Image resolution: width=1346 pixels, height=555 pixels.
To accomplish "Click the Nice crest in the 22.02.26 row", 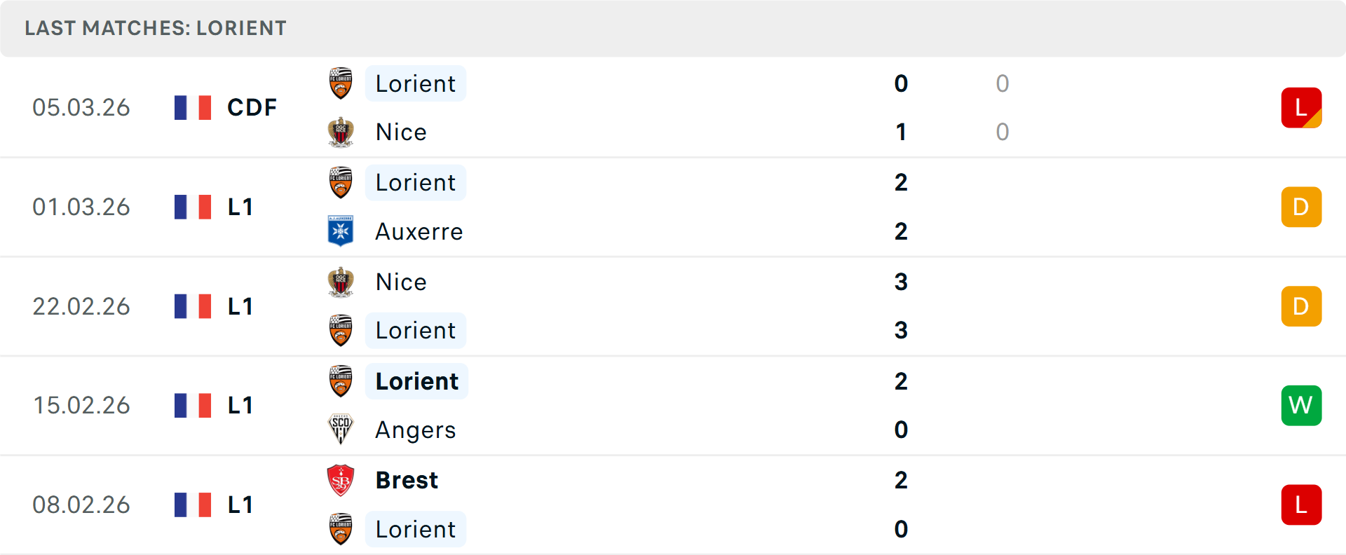I will (x=341, y=282).
